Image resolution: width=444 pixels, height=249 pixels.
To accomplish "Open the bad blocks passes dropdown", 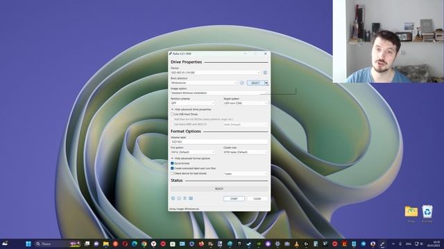I will tap(246, 174).
